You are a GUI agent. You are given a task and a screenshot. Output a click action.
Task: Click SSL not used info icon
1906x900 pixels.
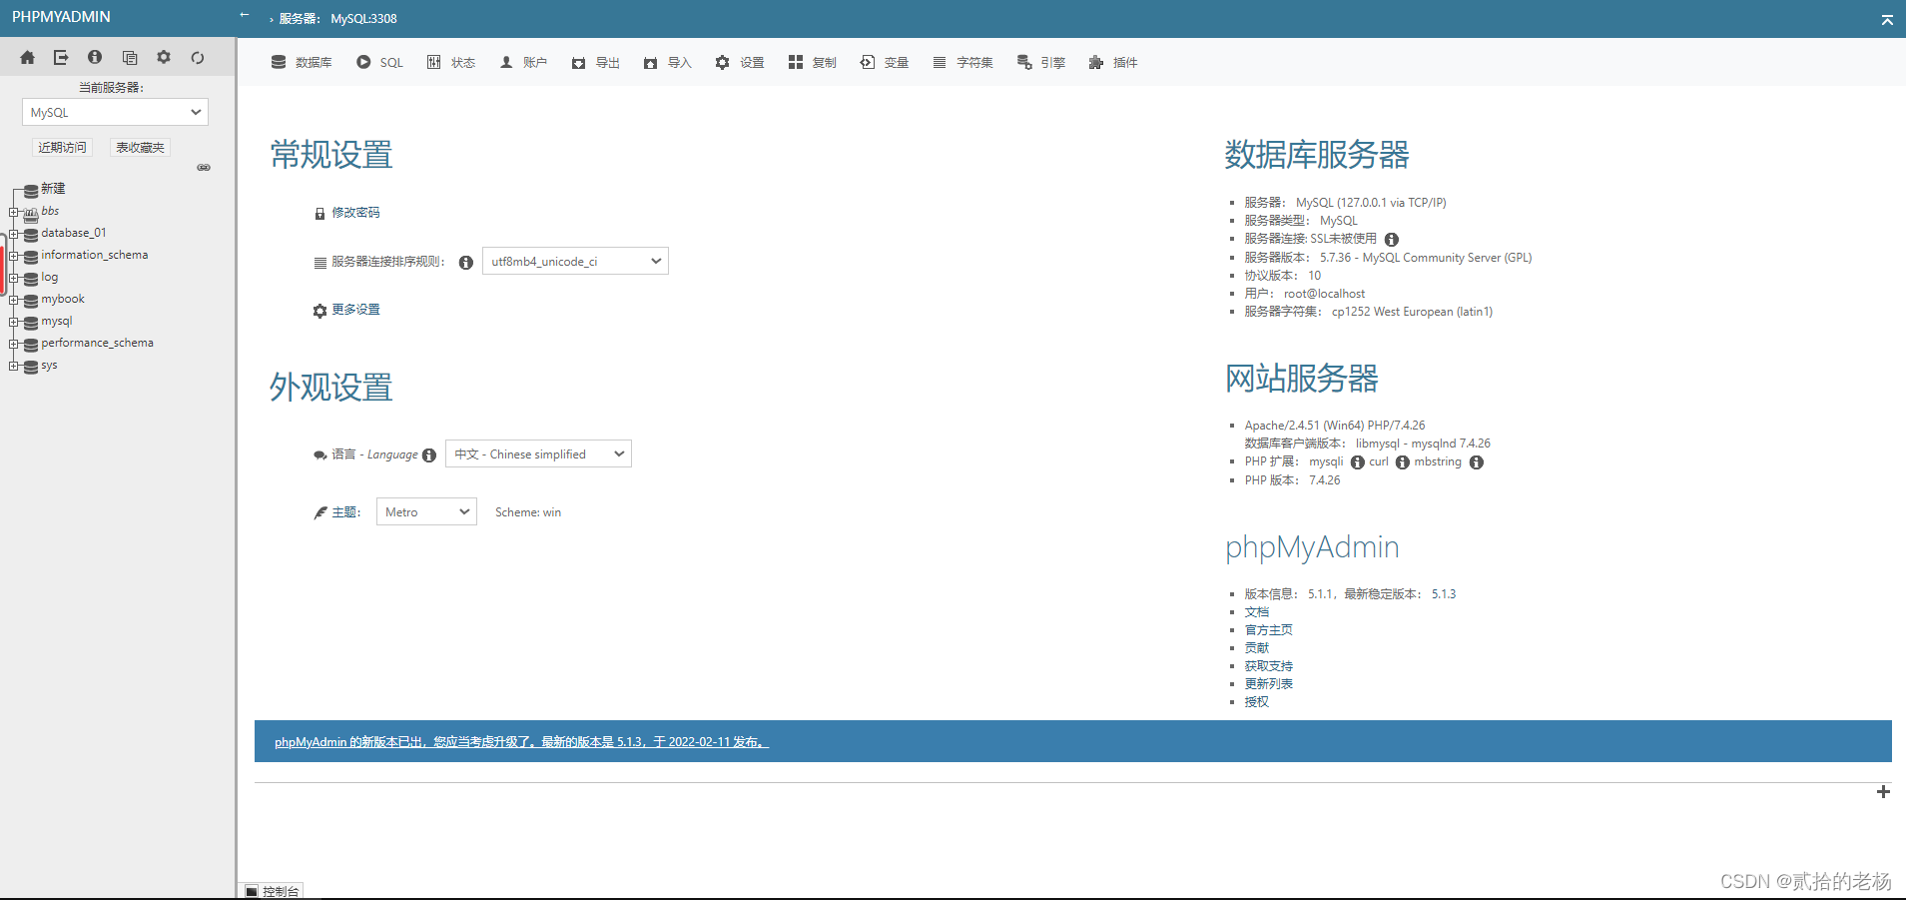[1392, 240]
